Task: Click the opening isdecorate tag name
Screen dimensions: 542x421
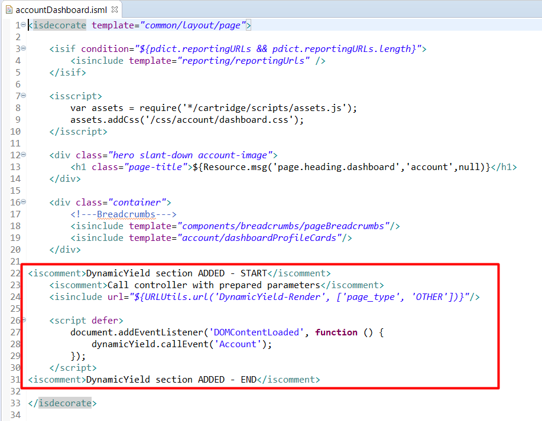Action: (x=60, y=25)
